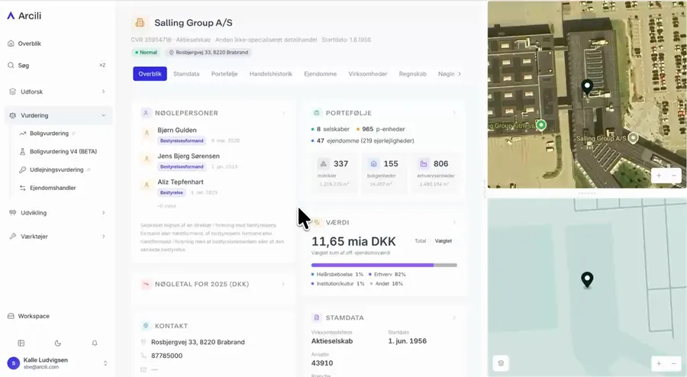Click the 337 matrikler tile
Viewport: 687px width, 377px height.
(335, 172)
